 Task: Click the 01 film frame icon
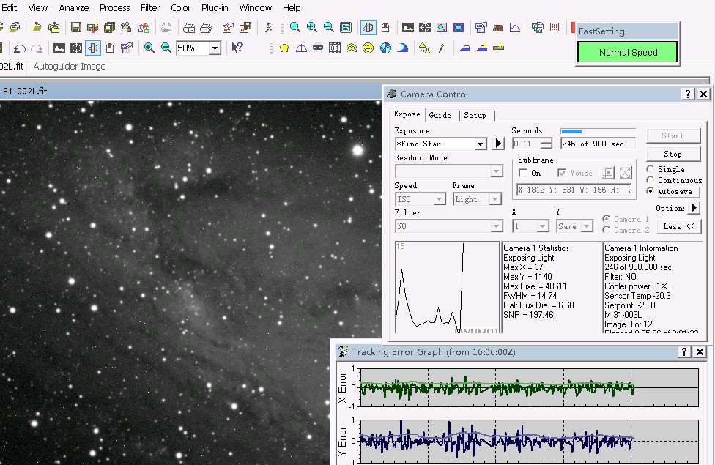tap(335, 48)
